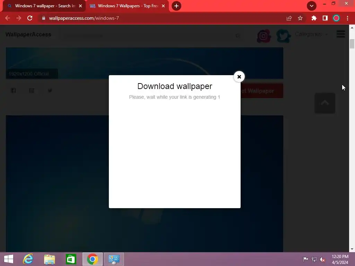
Task: Open the Instagram icon in header
Action: pyautogui.click(x=263, y=36)
